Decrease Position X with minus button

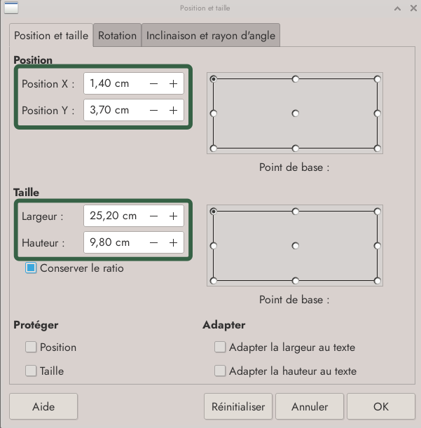tap(153, 84)
